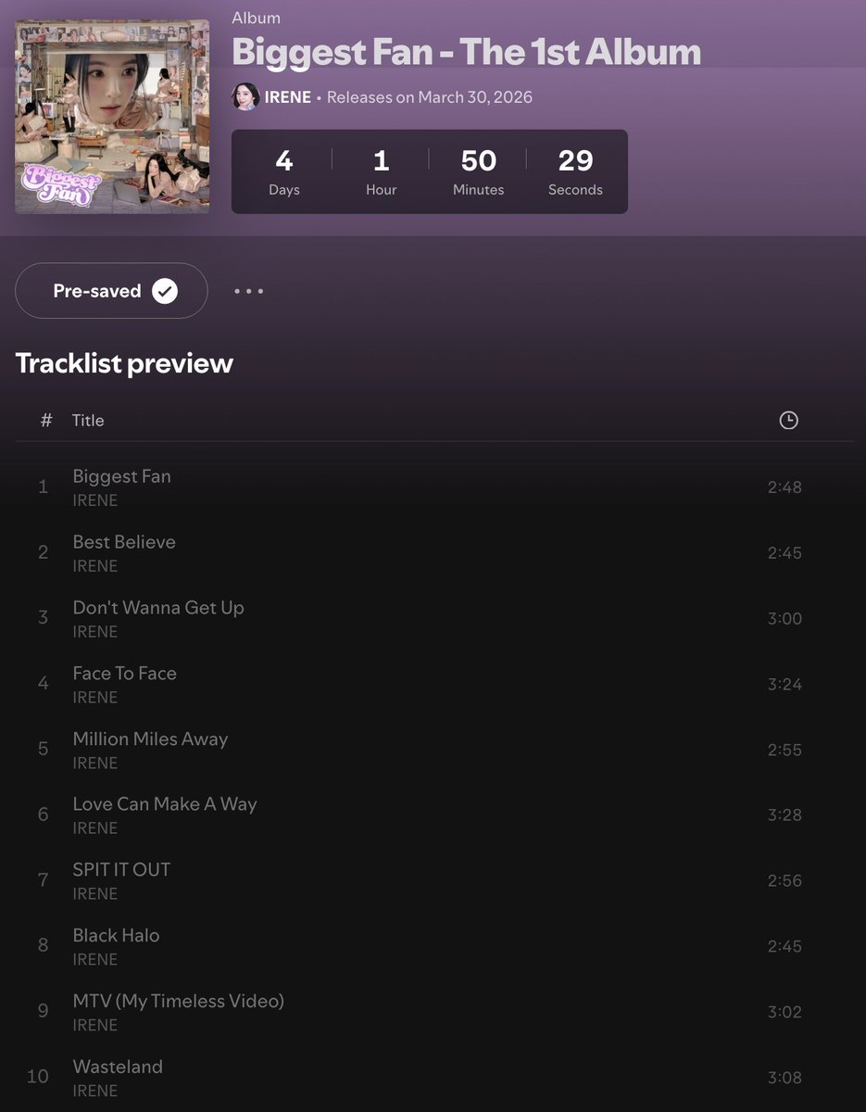Toggle the Pre-saved button

(x=111, y=291)
